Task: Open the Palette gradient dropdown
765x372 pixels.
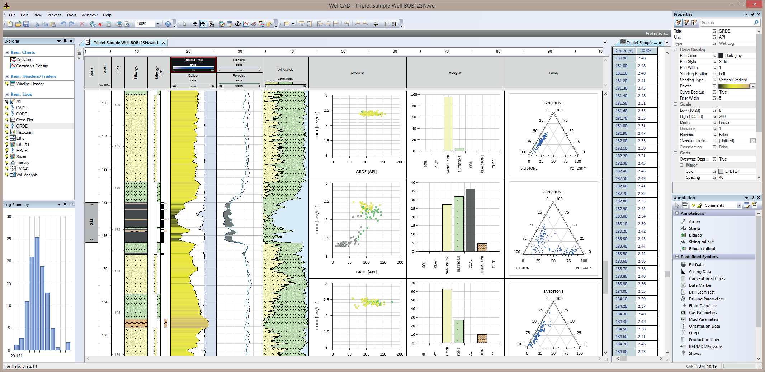Action: (753, 86)
